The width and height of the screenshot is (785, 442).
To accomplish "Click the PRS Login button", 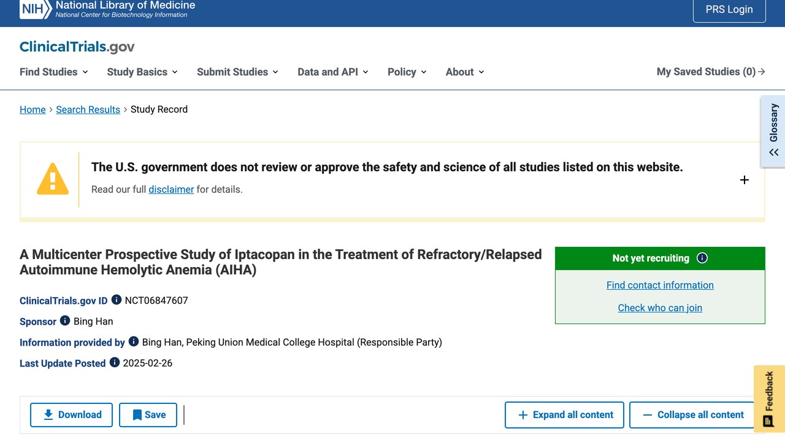I will coord(729,10).
